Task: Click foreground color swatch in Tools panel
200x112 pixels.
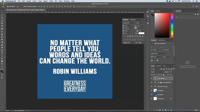Action: [x=2, y=71]
